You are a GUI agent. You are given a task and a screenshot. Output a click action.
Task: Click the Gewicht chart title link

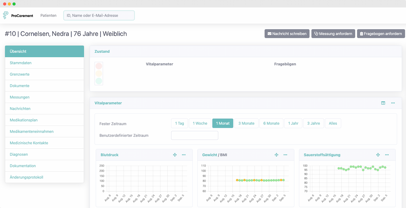(x=209, y=155)
